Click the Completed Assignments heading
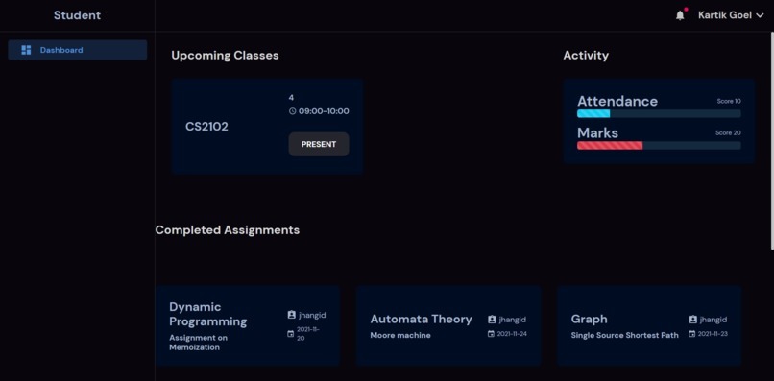Image resolution: width=774 pixels, height=381 pixels. click(228, 230)
